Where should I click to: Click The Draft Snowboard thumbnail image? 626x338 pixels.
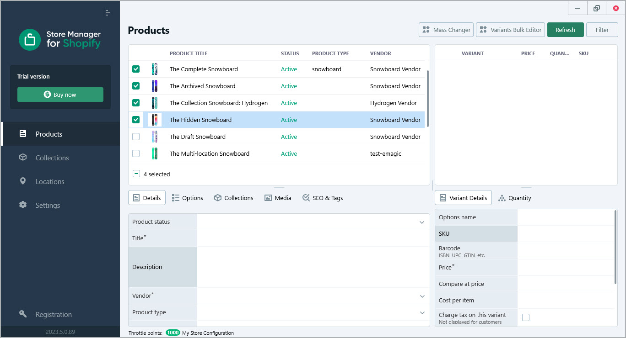[x=155, y=137]
